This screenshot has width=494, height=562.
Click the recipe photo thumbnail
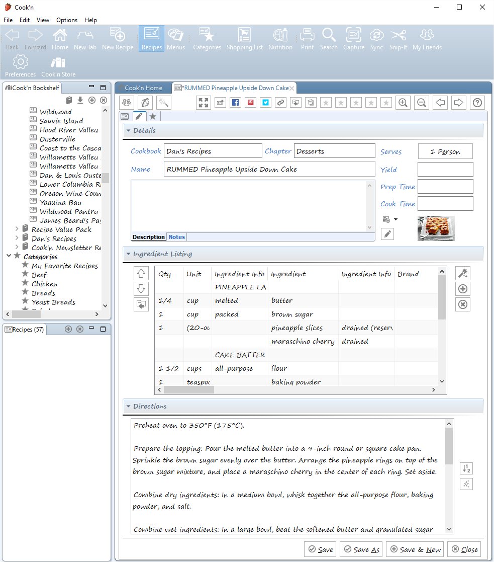pos(436,228)
